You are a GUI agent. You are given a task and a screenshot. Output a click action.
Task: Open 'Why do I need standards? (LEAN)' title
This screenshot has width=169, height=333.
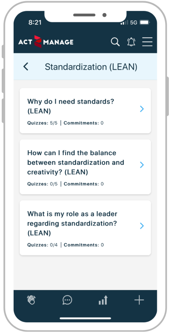click(71, 106)
